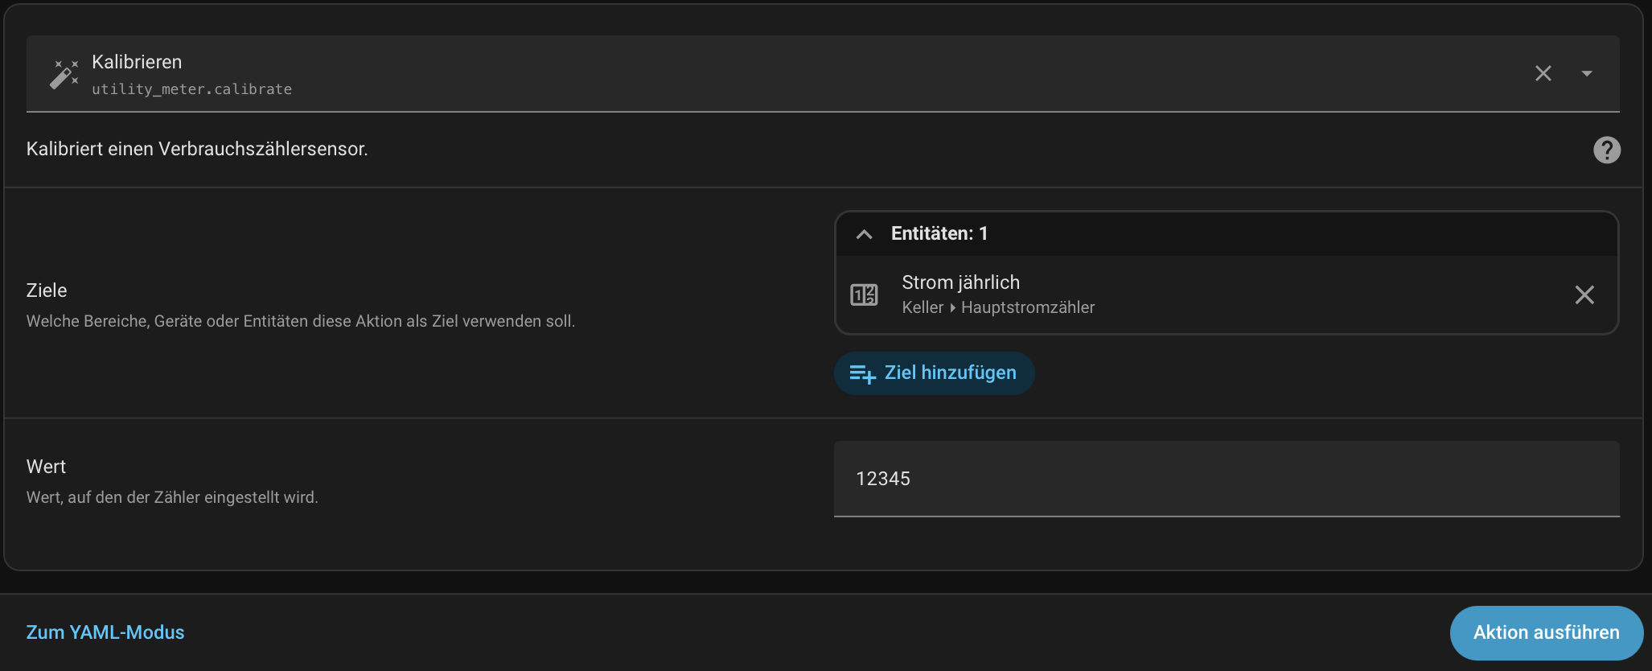Click the Ziele section label
The height and width of the screenshot is (671, 1652).
pyautogui.click(x=47, y=290)
